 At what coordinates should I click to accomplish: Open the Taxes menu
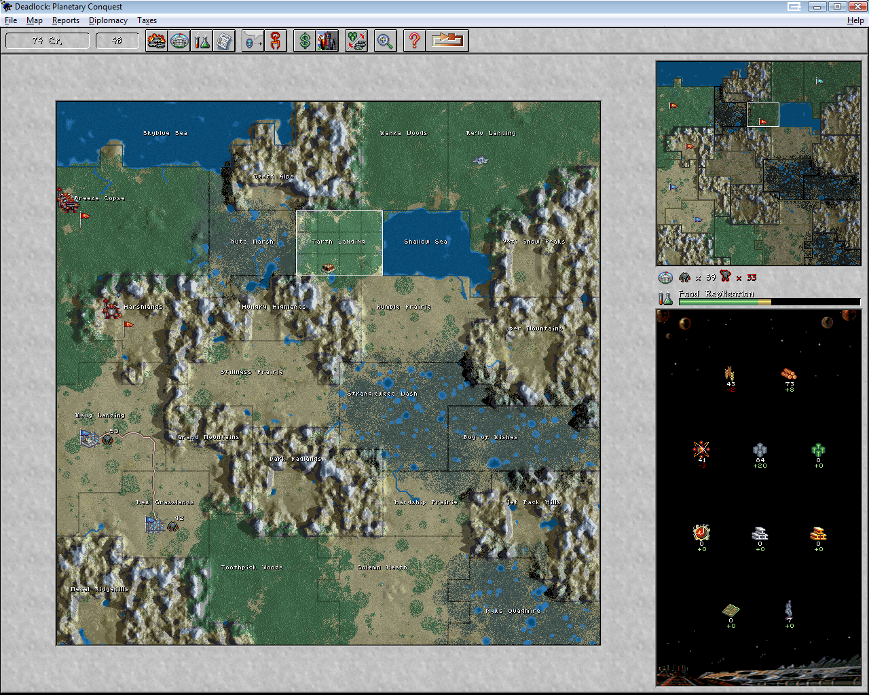[147, 20]
